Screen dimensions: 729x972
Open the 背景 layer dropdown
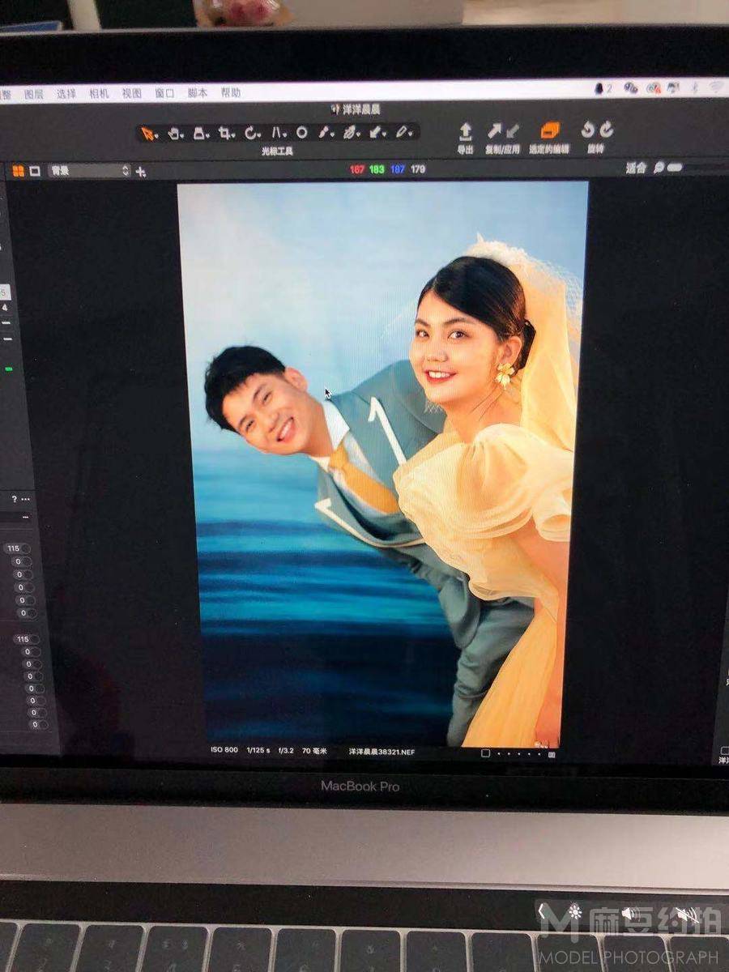click(89, 171)
